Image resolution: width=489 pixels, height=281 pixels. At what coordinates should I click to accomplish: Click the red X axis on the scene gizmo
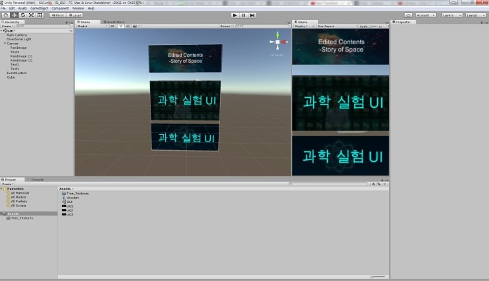283,42
